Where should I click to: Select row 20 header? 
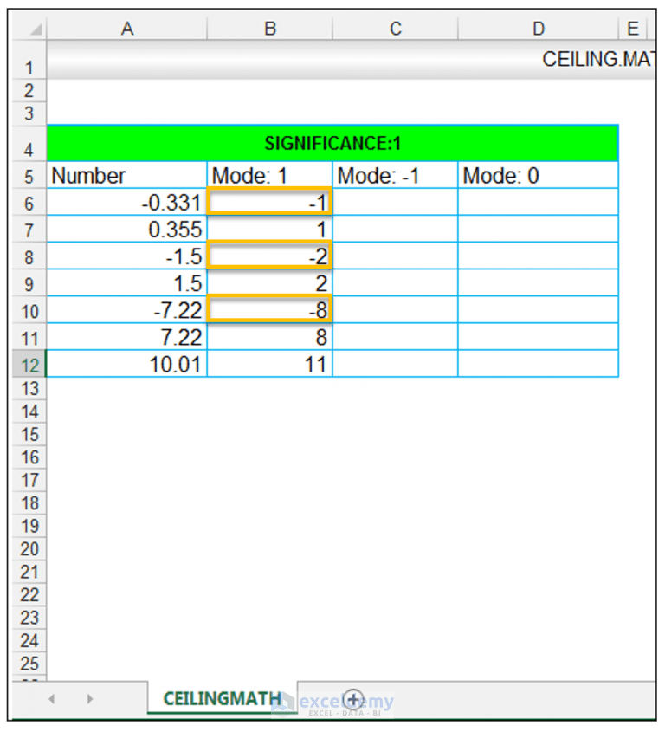(x=29, y=549)
